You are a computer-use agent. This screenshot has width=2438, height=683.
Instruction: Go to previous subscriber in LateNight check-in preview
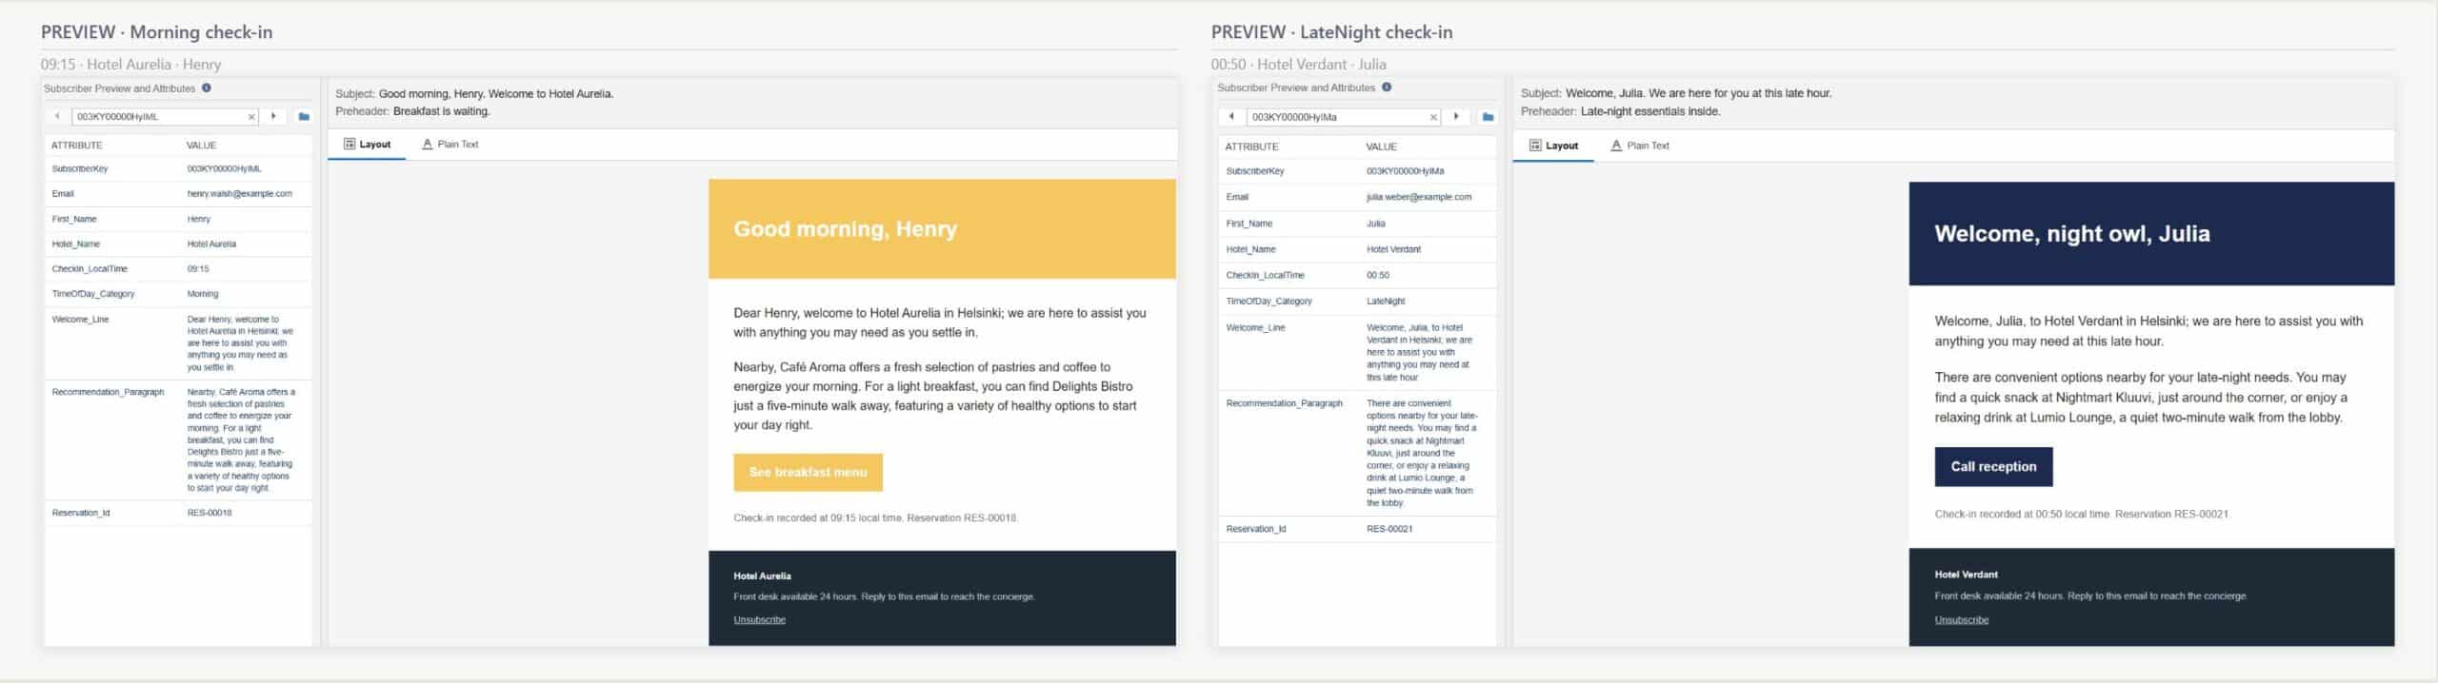tap(1231, 117)
